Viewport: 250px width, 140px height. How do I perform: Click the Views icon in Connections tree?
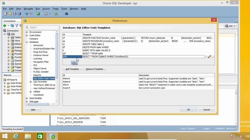12,40
